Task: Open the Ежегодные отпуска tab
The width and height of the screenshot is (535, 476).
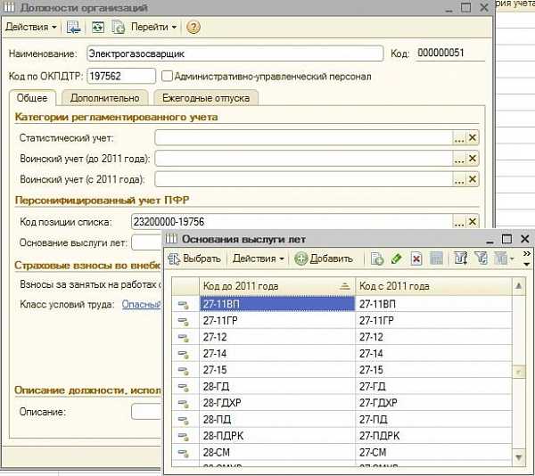Action: click(x=206, y=98)
